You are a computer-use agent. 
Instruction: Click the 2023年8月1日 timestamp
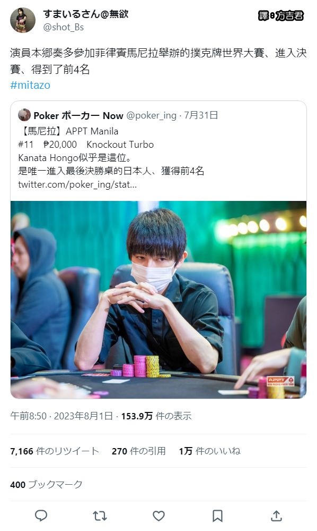pyautogui.click(x=83, y=416)
